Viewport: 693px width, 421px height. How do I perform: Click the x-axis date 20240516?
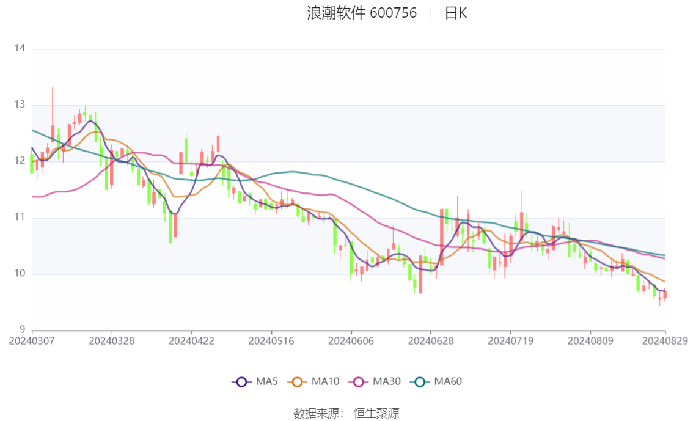pos(271,341)
